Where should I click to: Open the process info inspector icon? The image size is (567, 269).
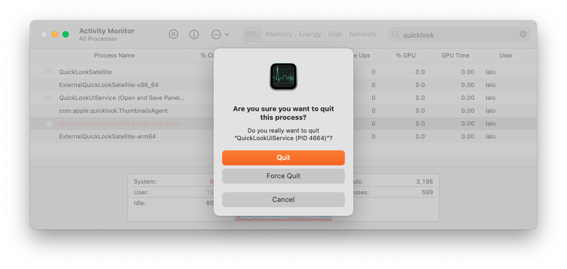(x=194, y=34)
